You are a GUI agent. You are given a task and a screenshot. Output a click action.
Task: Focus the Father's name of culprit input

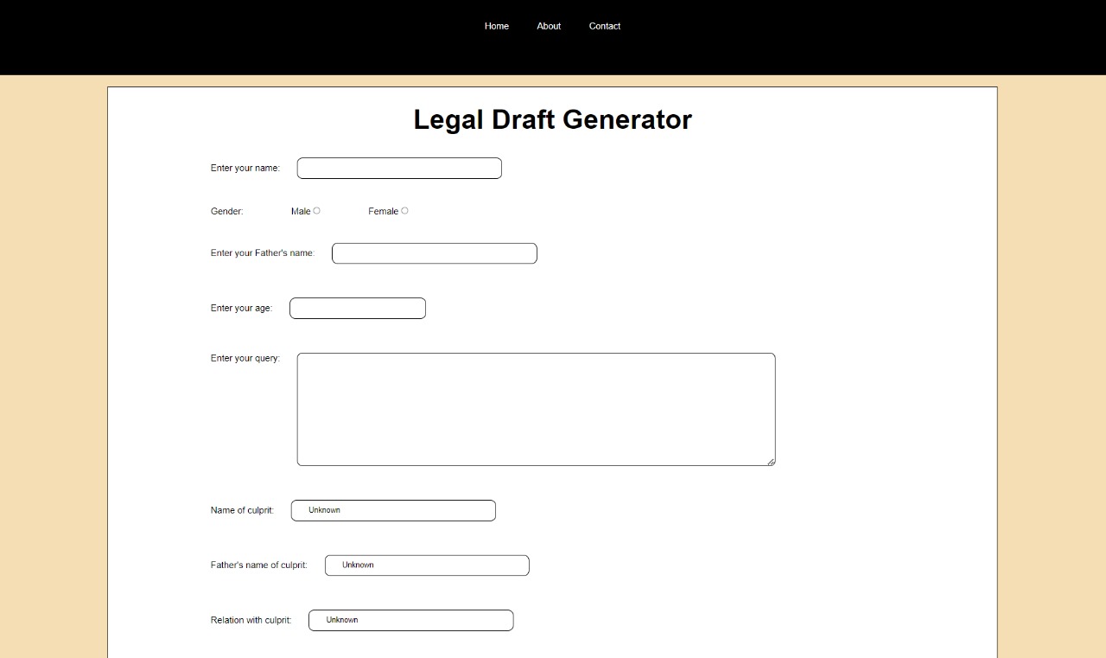coord(427,565)
